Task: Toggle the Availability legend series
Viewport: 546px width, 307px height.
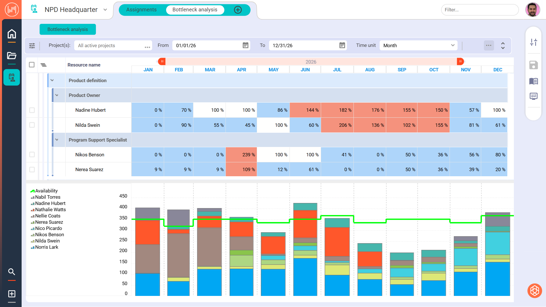Action: (x=44, y=191)
